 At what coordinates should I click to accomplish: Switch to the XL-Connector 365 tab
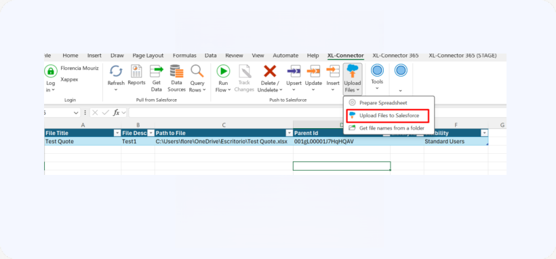395,56
